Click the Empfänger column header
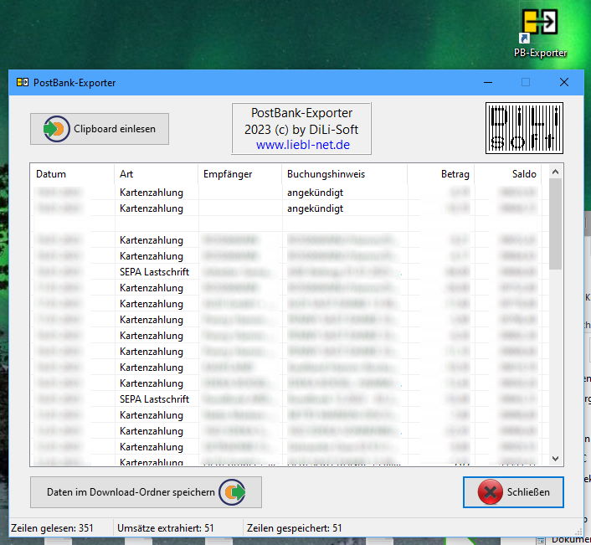Viewport: 591px width, 545px height. click(x=239, y=174)
